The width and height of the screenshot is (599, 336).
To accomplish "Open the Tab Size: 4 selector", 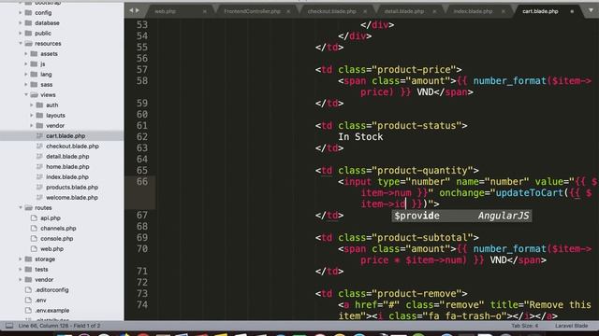I will click(524, 326).
